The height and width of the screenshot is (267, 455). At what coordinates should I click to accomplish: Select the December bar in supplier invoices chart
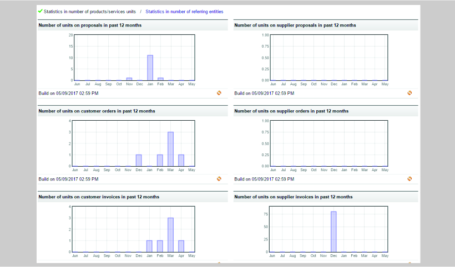[333, 232]
